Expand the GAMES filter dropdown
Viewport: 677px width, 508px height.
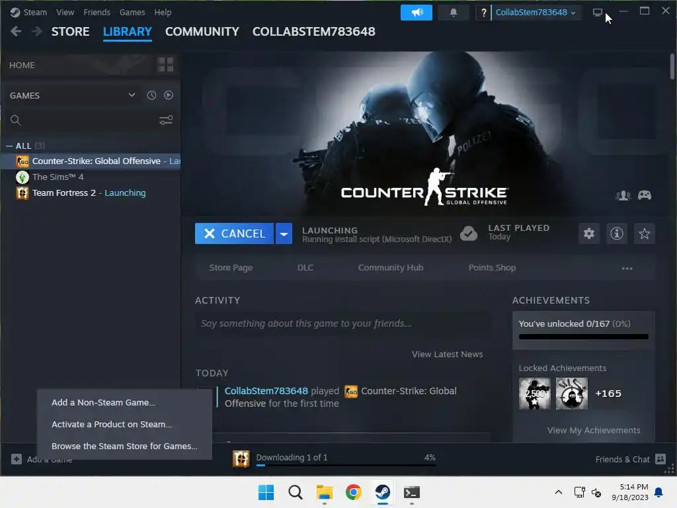click(132, 95)
